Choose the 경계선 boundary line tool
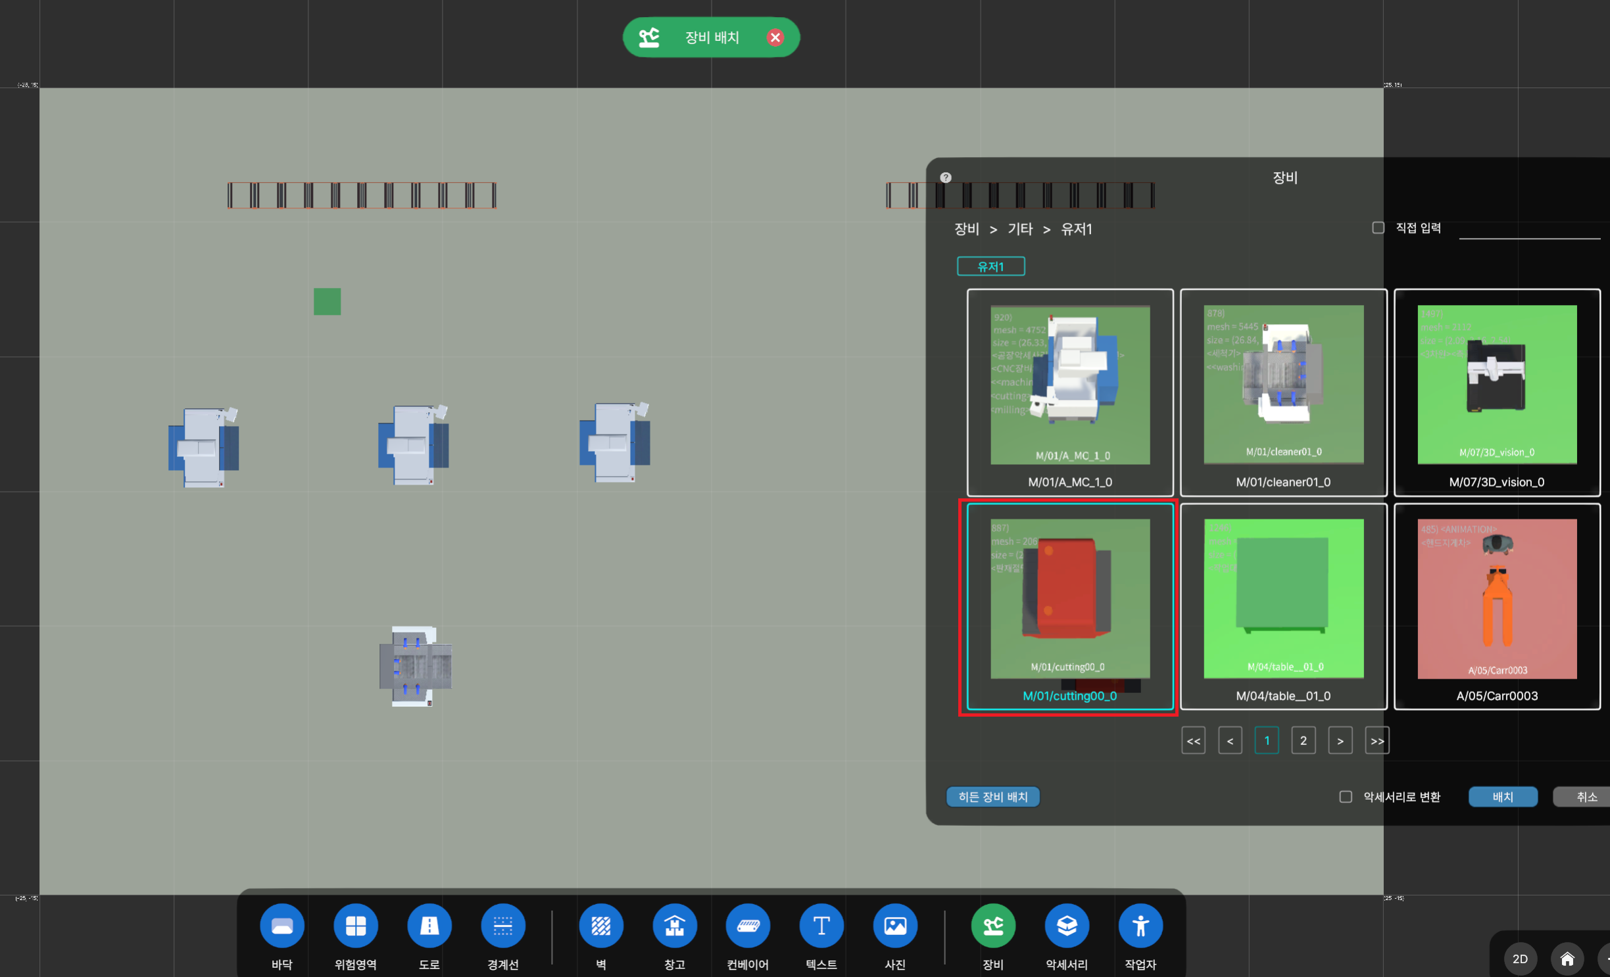The height and width of the screenshot is (977, 1610). 502,926
